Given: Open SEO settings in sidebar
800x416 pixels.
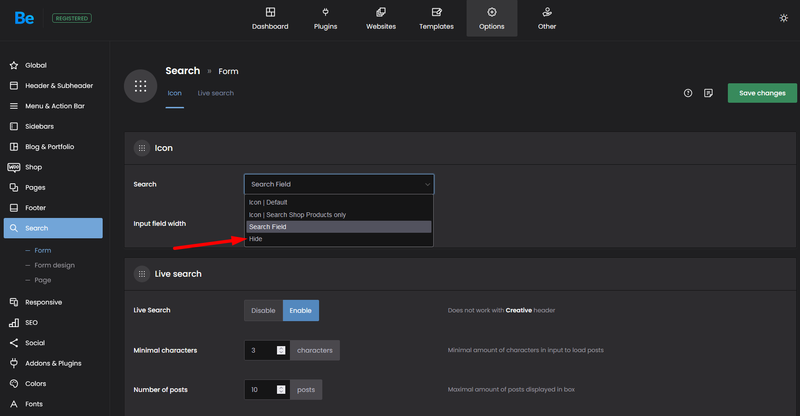Looking at the screenshot, I should (53, 323).
